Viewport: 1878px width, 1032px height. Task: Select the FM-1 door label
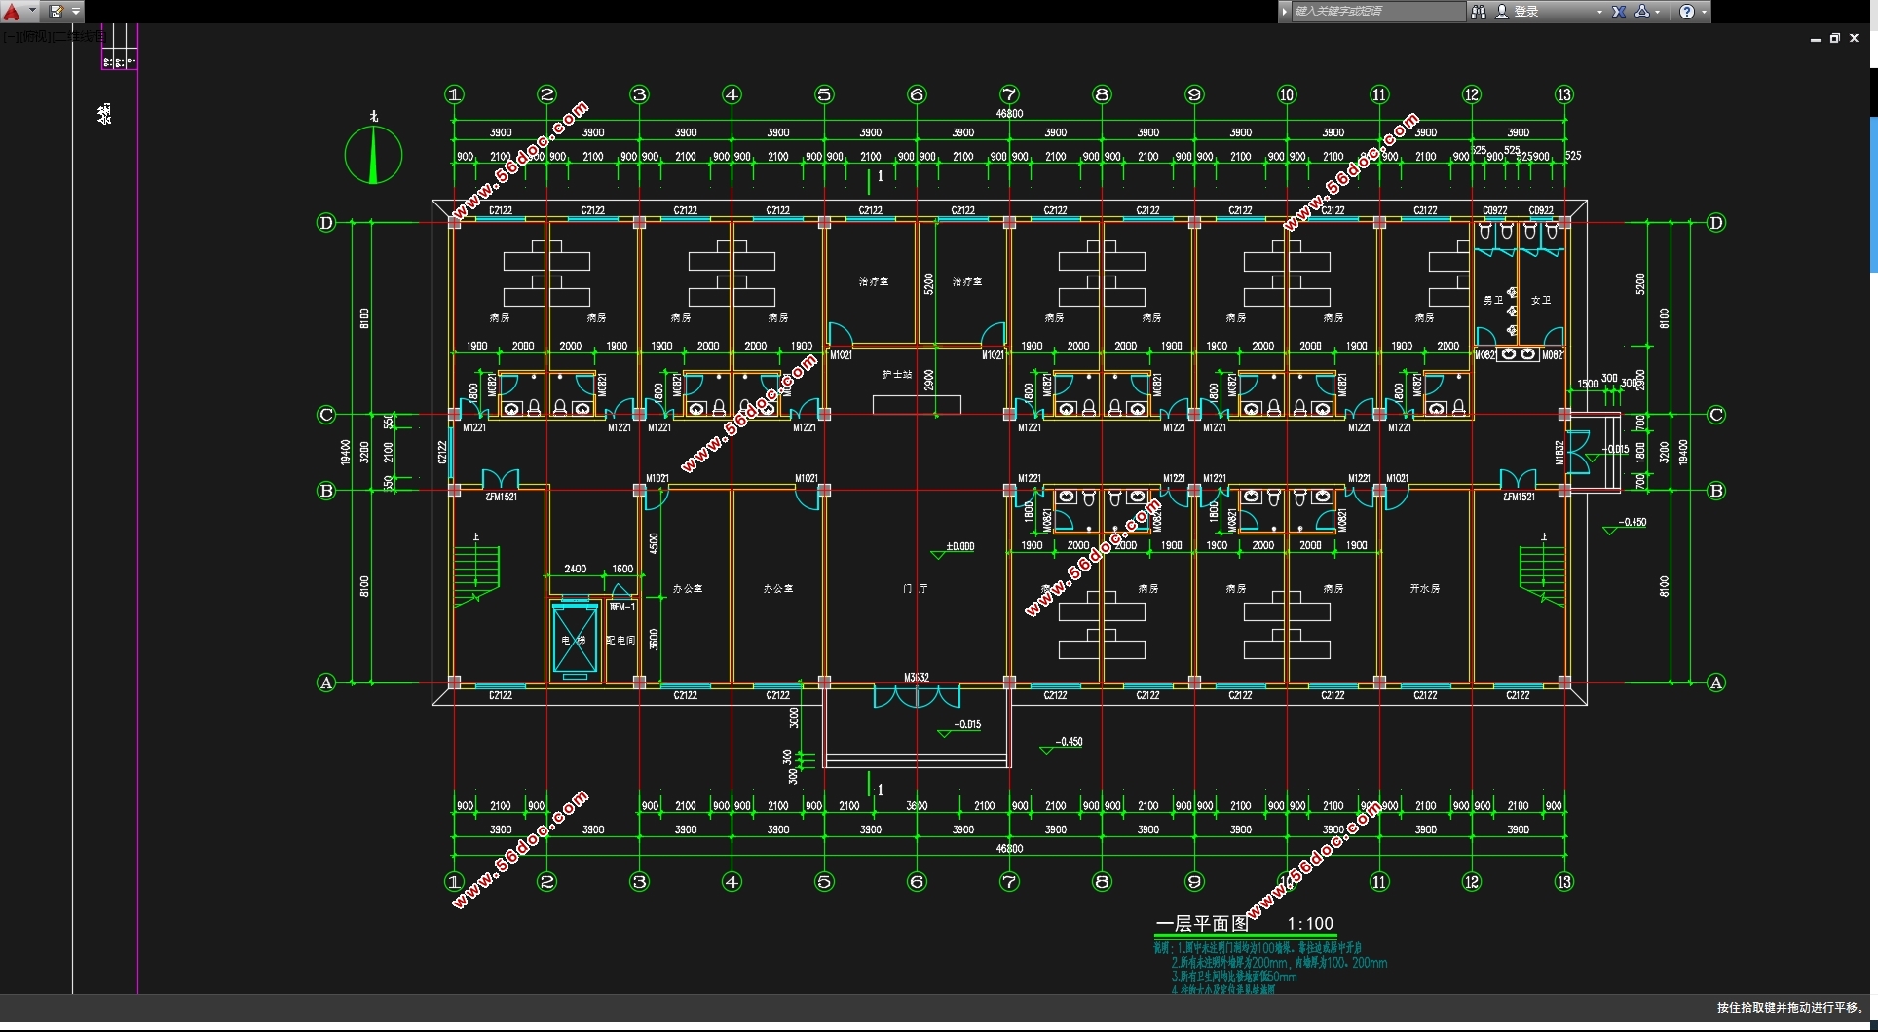click(x=622, y=607)
